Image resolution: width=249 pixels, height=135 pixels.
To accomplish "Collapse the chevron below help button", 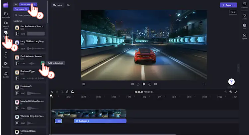I will 231,87.
